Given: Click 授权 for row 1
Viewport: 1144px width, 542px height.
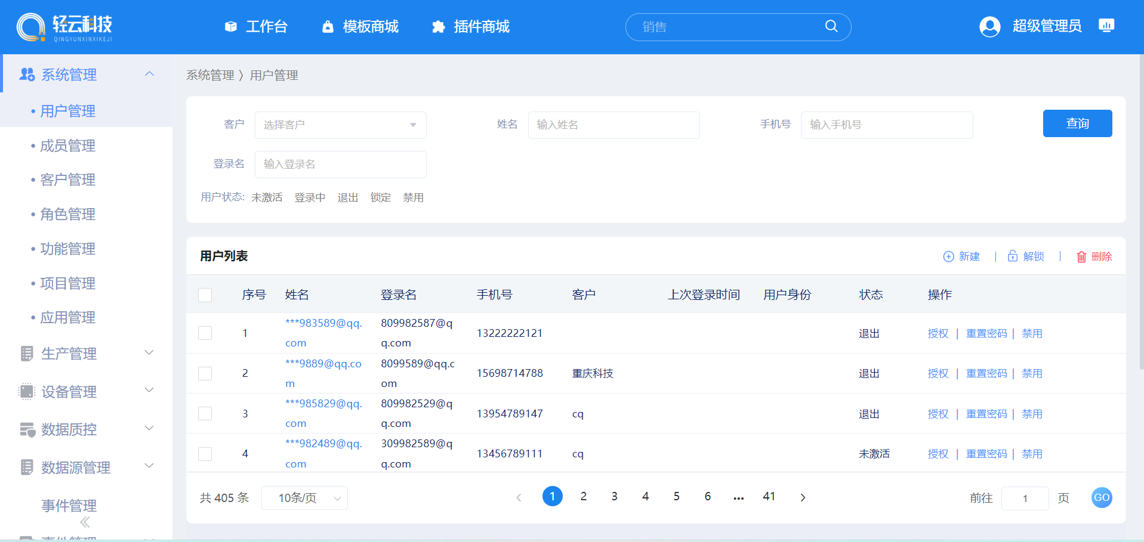Looking at the screenshot, I should [938, 333].
